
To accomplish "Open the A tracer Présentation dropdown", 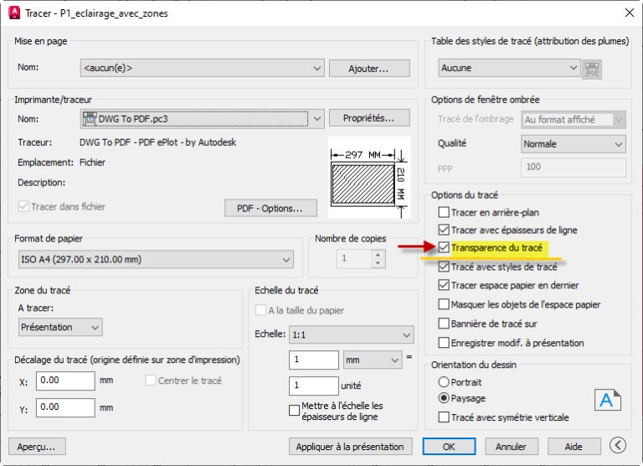I will tap(60, 327).
